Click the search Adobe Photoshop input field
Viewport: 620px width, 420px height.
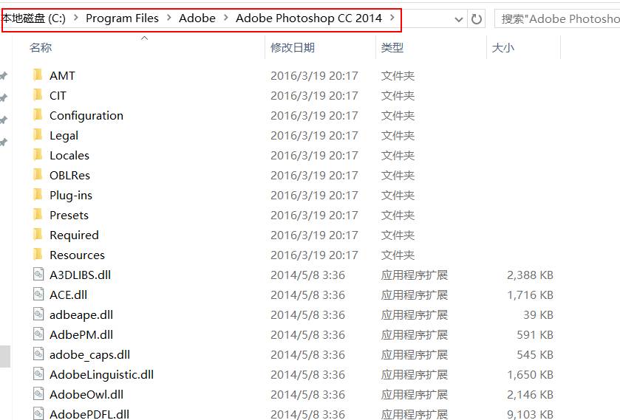click(x=557, y=19)
